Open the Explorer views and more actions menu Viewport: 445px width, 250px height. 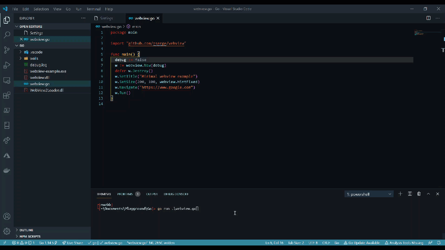point(83,18)
